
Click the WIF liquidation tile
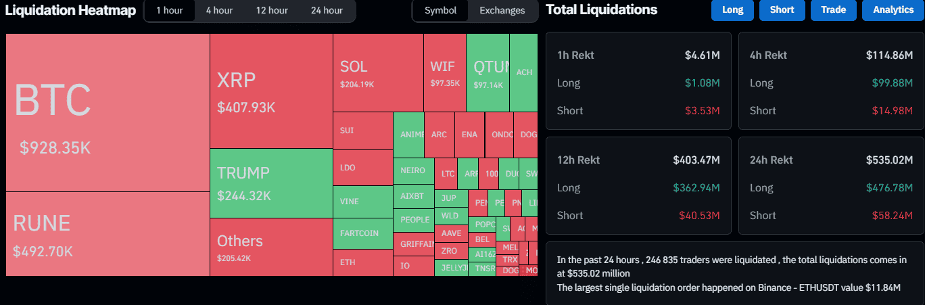[x=444, y=73]
